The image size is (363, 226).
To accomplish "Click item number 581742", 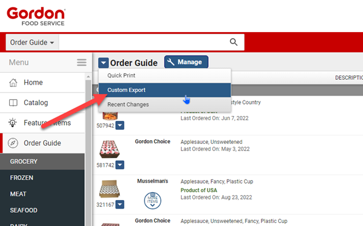I will coord(105,165).
